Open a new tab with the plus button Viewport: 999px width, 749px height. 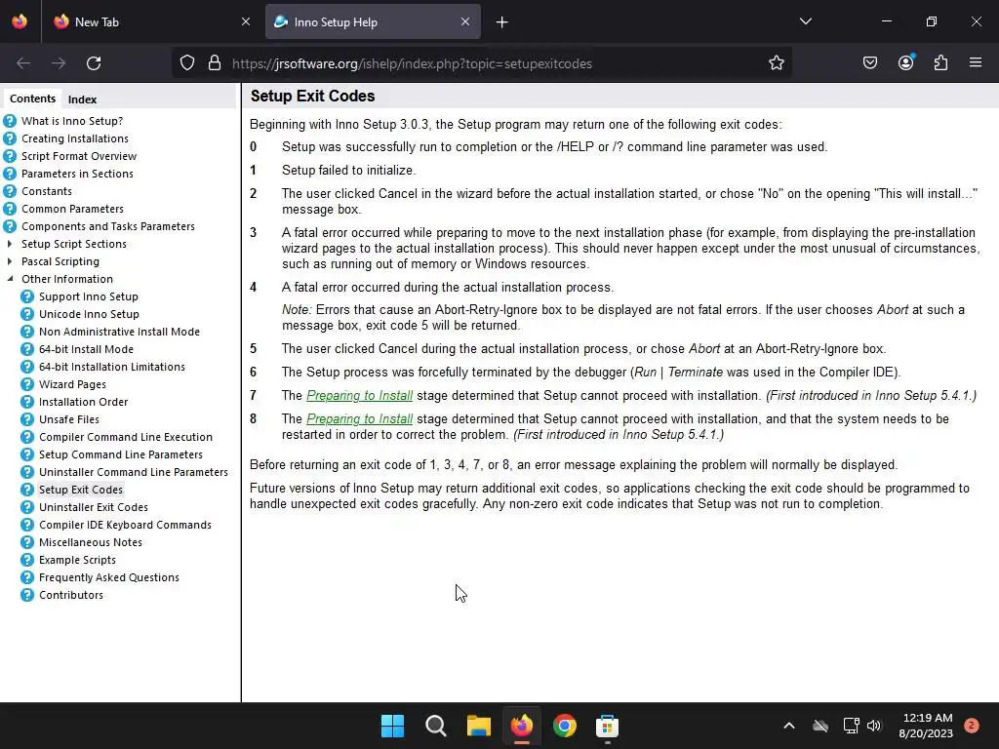coord(502,22)
